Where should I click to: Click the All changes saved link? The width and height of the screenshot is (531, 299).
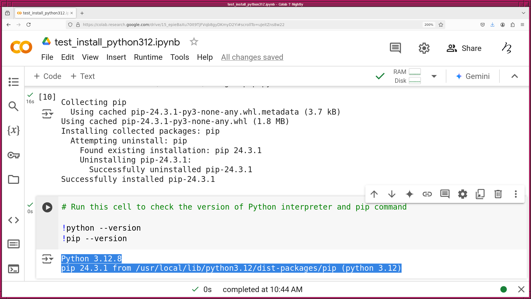pyautogui.click(x=252, y=57)
